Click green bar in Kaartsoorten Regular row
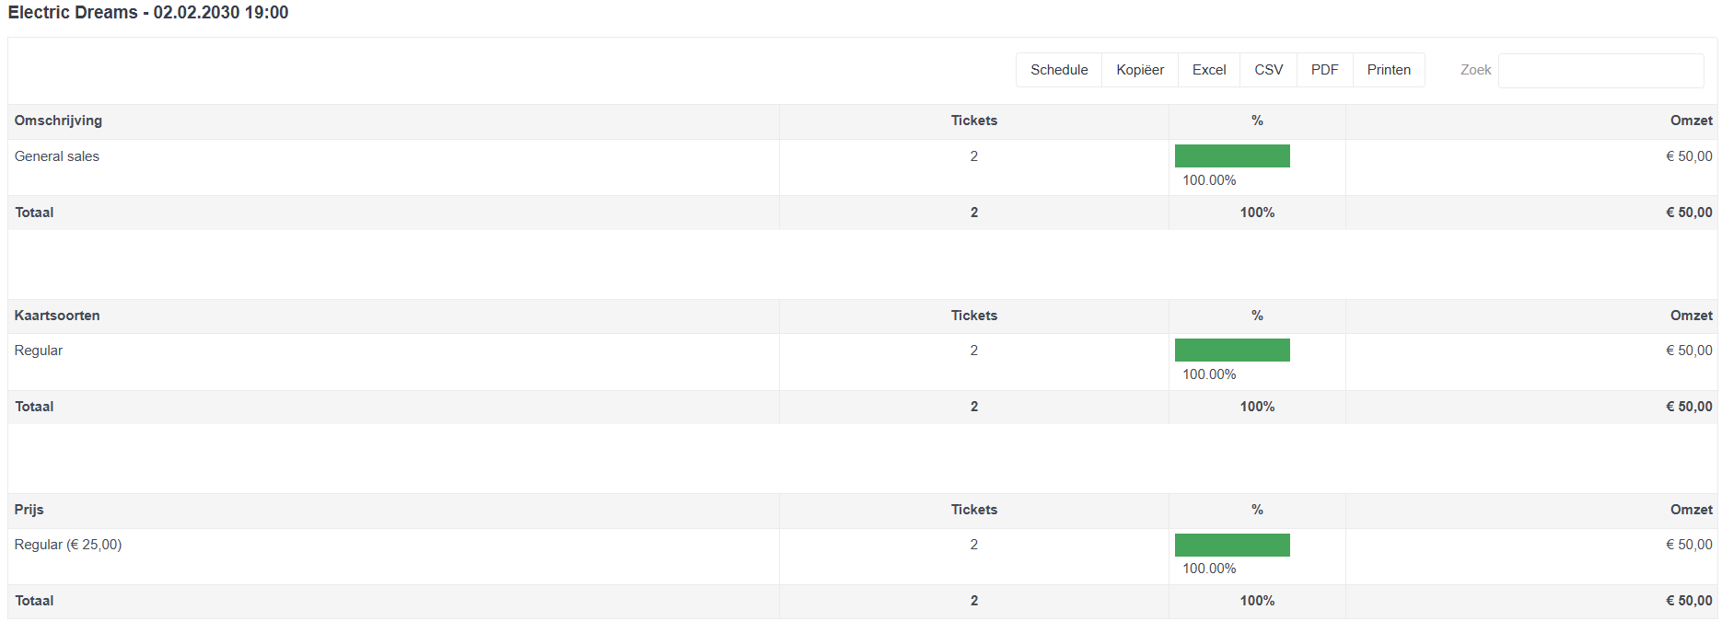 [x=1231, y=351]
